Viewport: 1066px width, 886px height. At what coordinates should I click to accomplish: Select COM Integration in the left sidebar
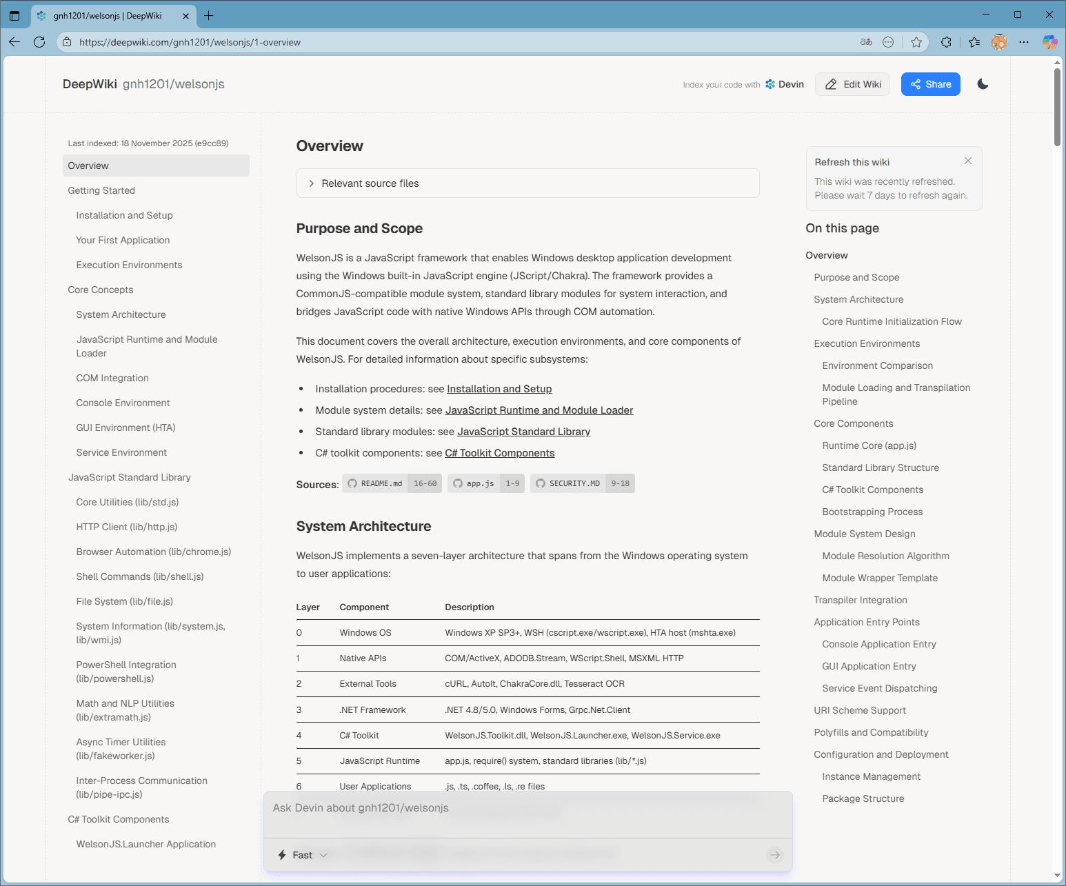coord(112,378)
